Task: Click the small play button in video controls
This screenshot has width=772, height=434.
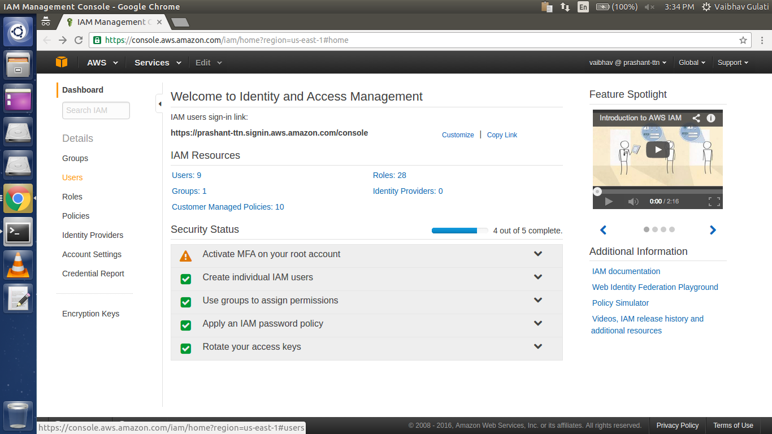Action: pos(609,202)
